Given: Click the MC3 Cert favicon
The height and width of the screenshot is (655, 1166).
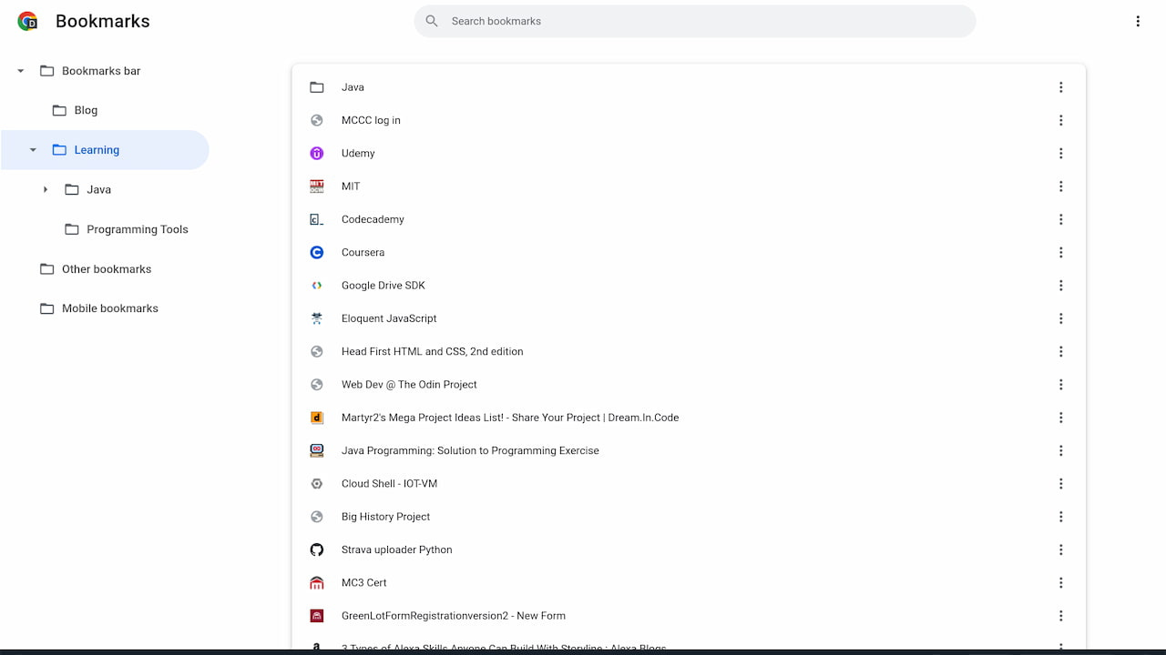Looking at the screenshot, I should pos(317,582).
